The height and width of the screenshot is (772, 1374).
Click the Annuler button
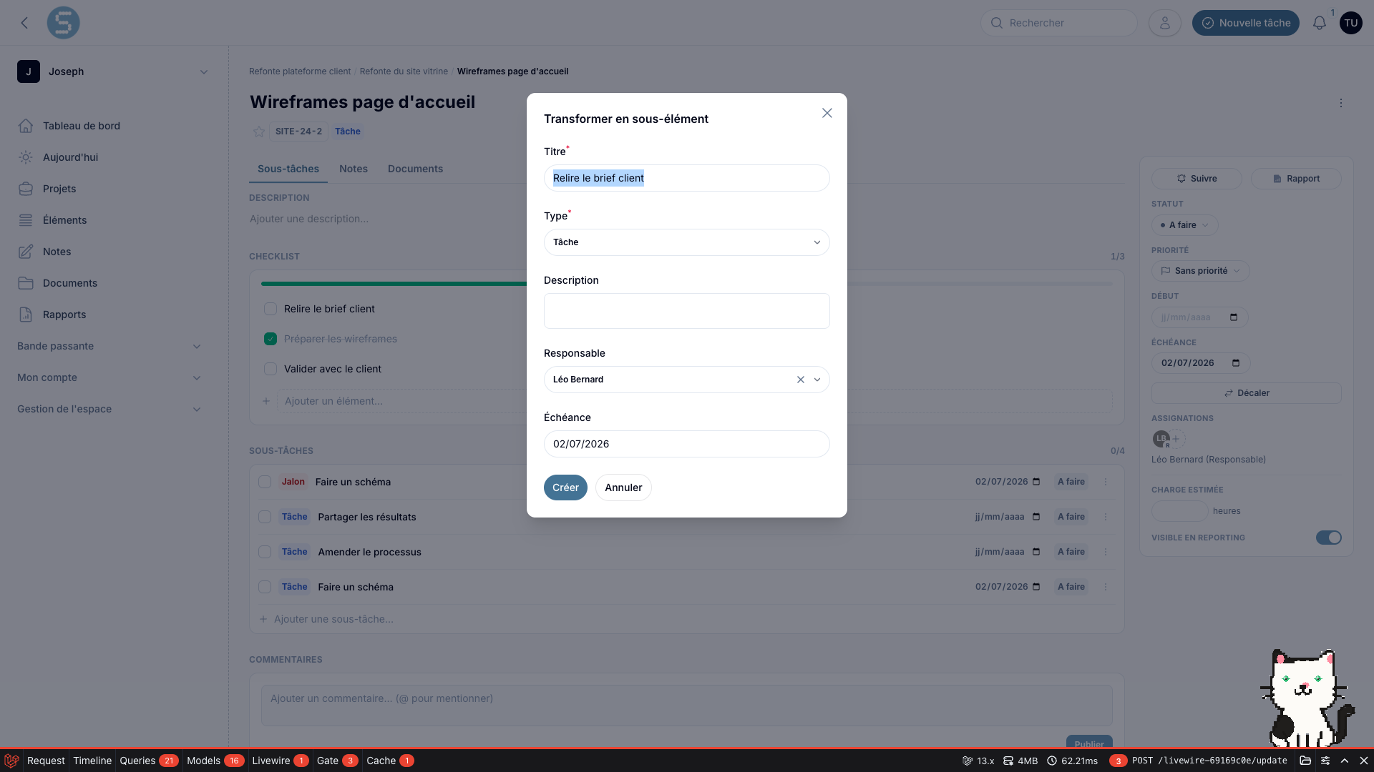[x=623, y=488]
